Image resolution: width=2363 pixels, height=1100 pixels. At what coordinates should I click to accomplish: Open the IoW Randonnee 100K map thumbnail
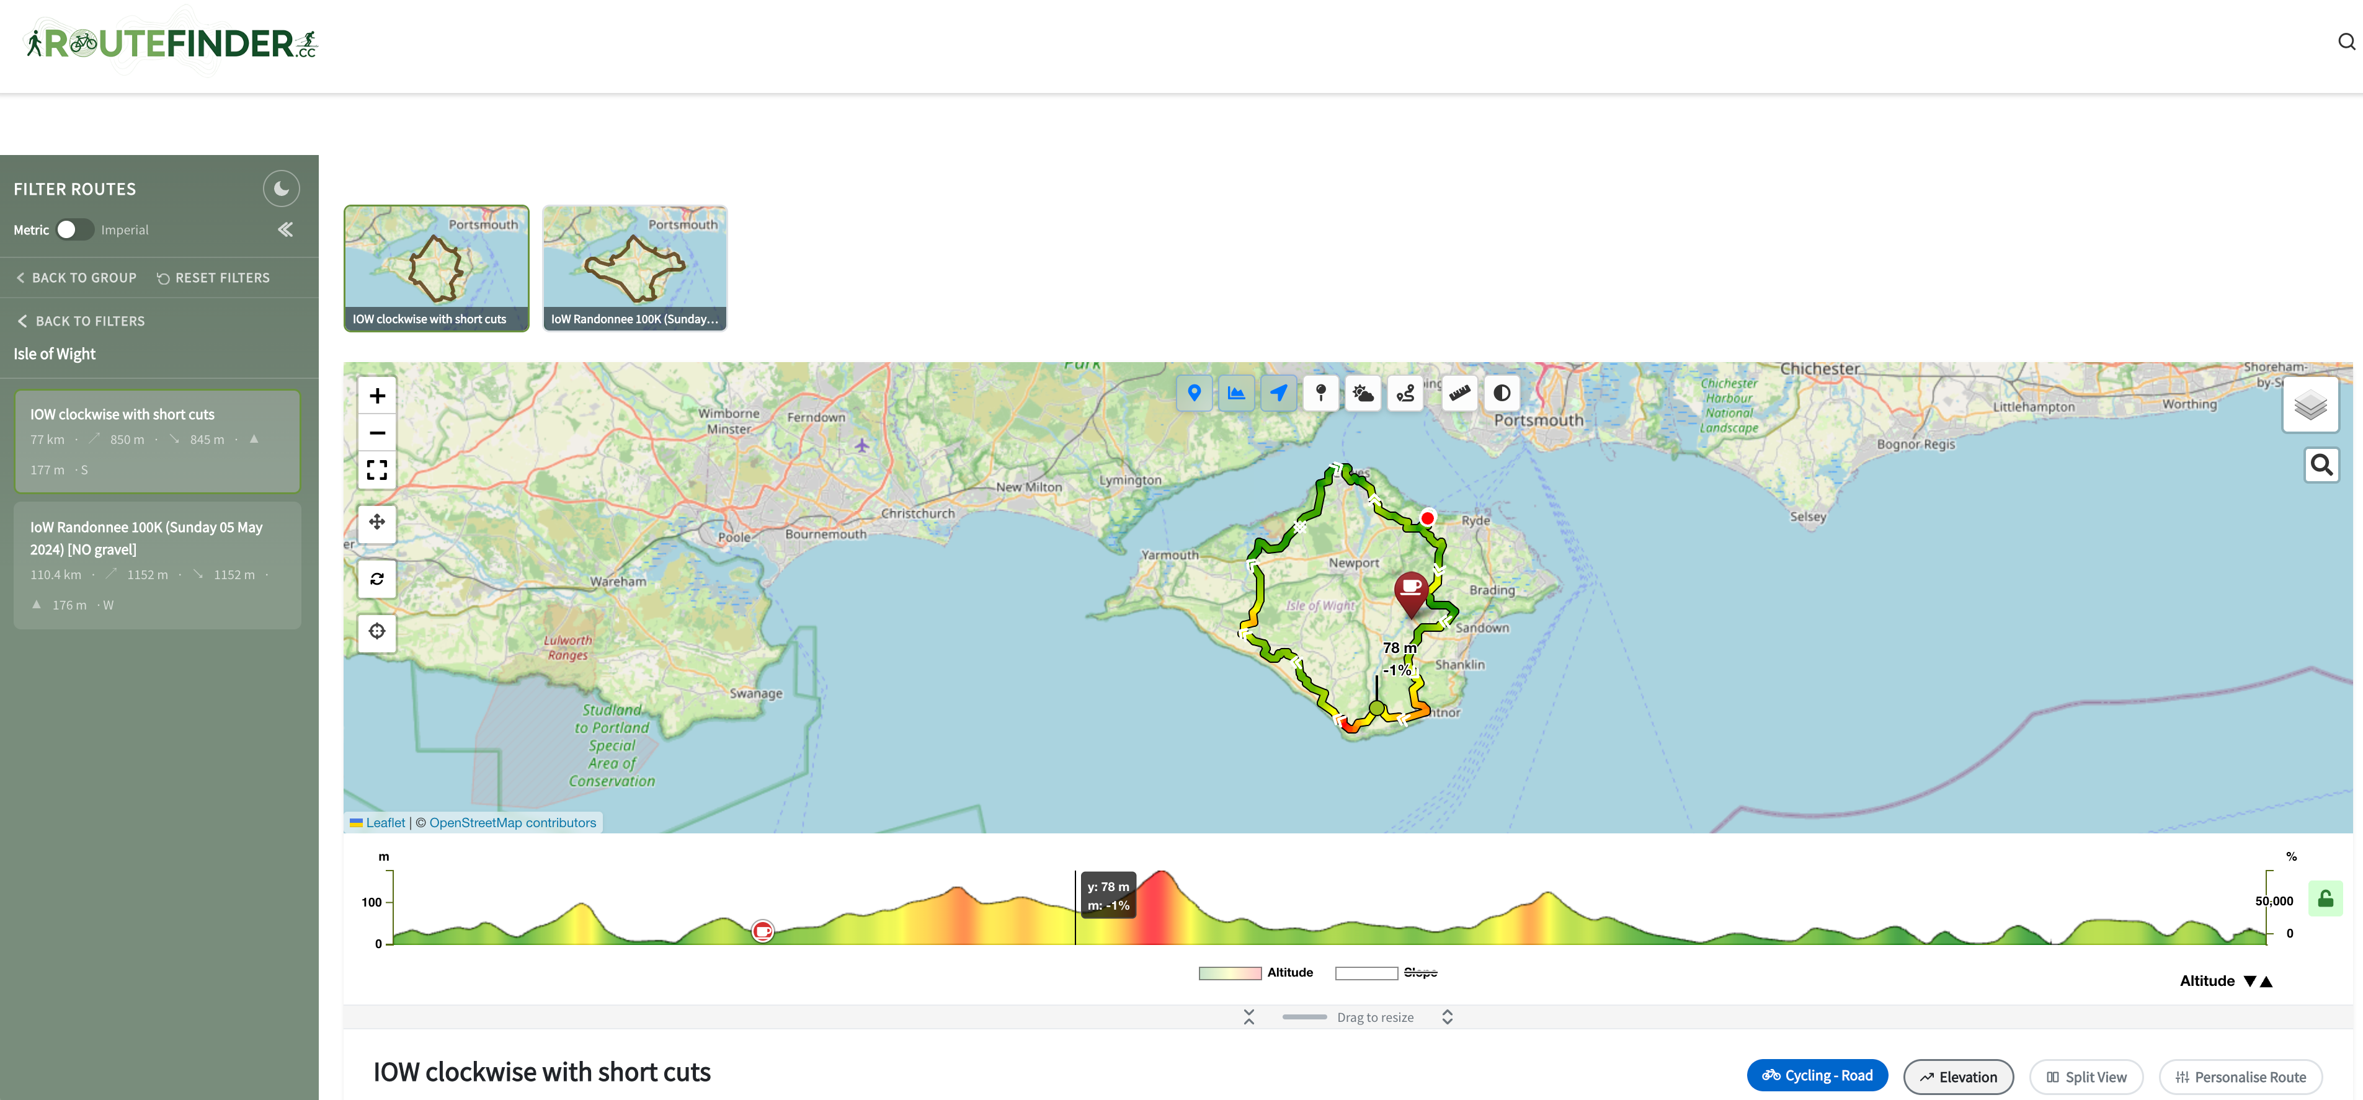coord(634,268)
